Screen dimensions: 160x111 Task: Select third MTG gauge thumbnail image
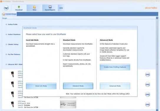(12, 94)
